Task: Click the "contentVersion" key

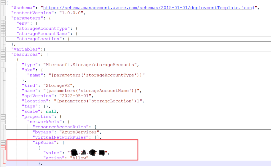Action: click(33, 13)
